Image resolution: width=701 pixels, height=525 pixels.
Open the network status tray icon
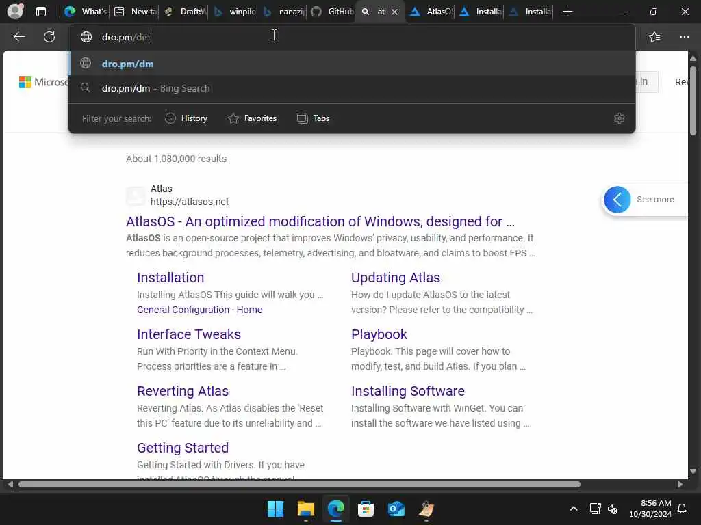point(595,509)
